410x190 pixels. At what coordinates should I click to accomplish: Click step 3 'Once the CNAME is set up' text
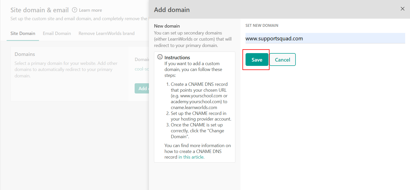pyautogui.click(x=197, y=131)
